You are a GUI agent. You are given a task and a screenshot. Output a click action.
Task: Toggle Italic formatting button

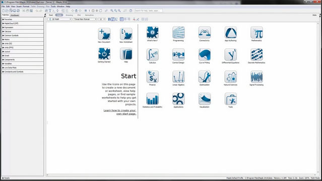pos(113,19)
